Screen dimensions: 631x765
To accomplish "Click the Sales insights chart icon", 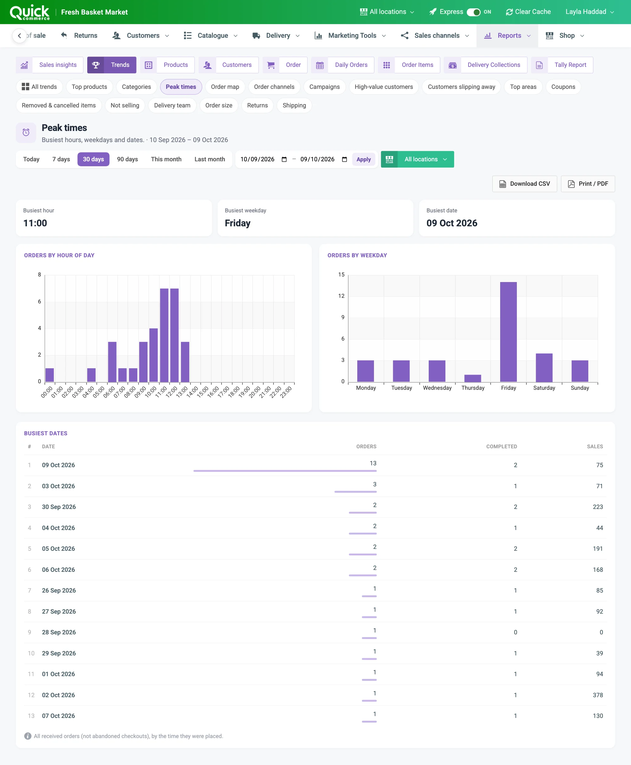I will pos(24,65).
